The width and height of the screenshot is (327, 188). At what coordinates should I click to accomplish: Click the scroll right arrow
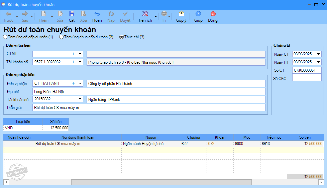321,182
